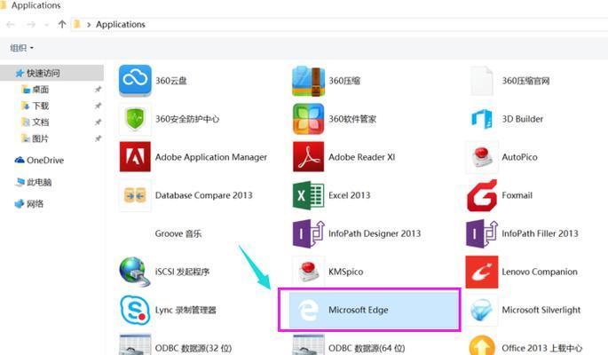The image size is (608, 355).
Task: Click the KMSpico name label
Action: pyautogui.click(x=346, y=272)
